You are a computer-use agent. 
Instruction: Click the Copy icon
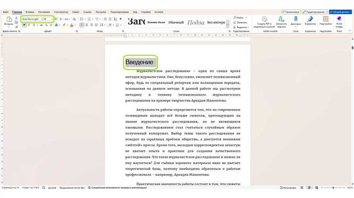coord(16,22)
